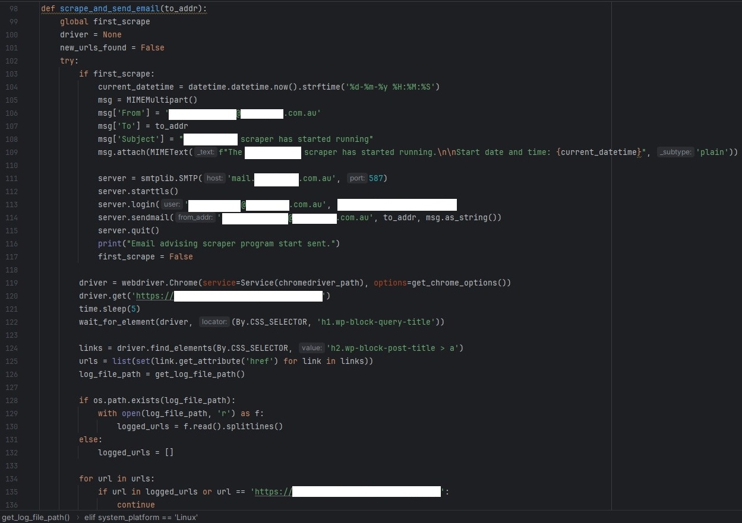Click "if os.path.exists(log_file_path):" line
742x523 pixels.
(x=157, y=400)
